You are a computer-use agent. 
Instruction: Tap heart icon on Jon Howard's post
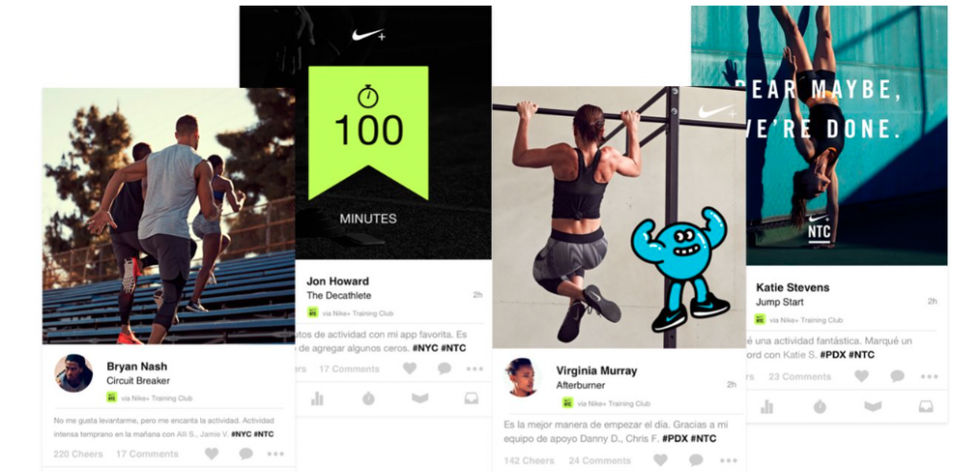tap(410, 369)
